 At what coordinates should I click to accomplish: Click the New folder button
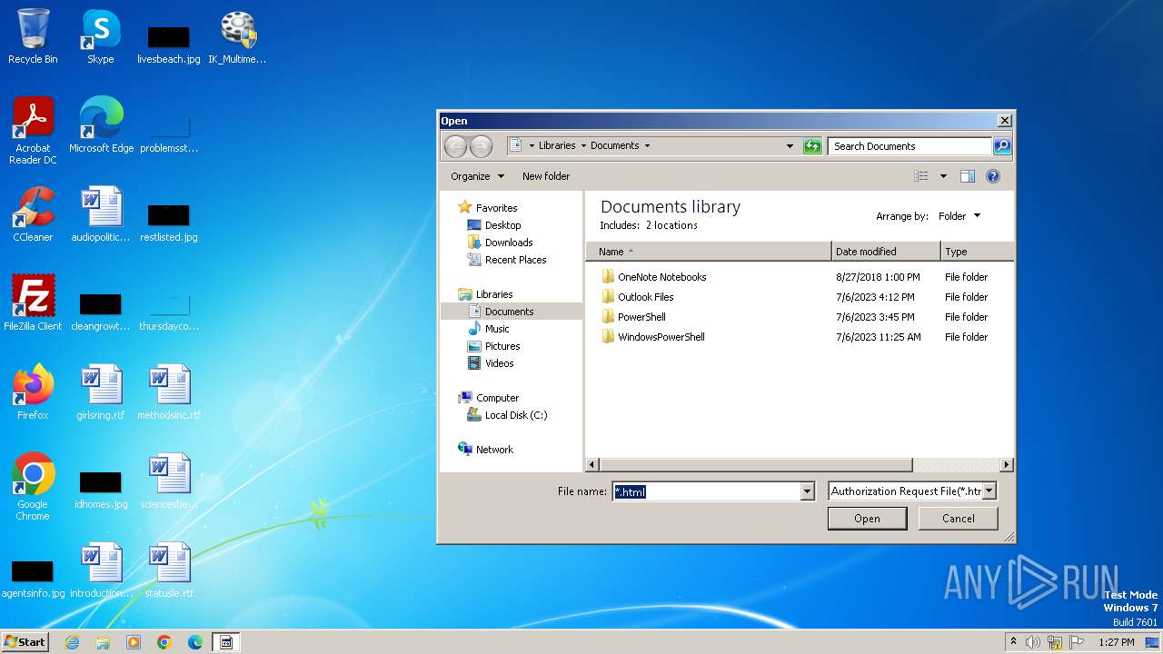[x=546, y=176]
